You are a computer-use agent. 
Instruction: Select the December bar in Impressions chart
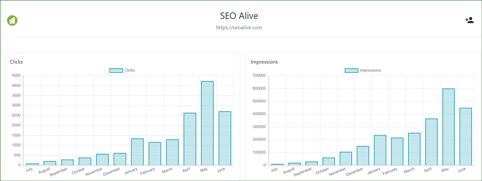pyautogui.click(x=363, y=155)
